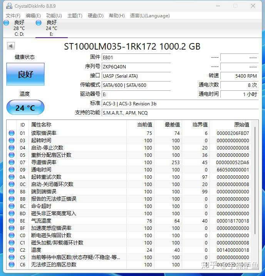Click status orb for attribute C2 温度

click(12, 250)
